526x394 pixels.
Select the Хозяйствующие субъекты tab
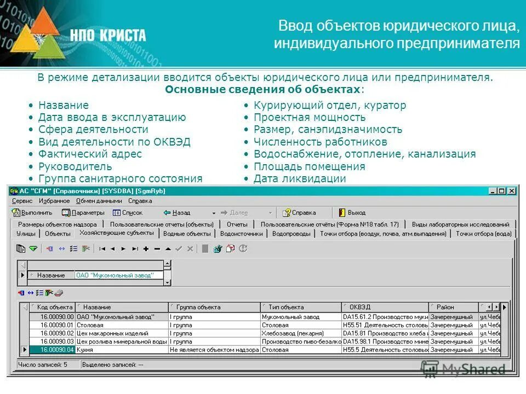pyautogui.click(x=116, y=233)
